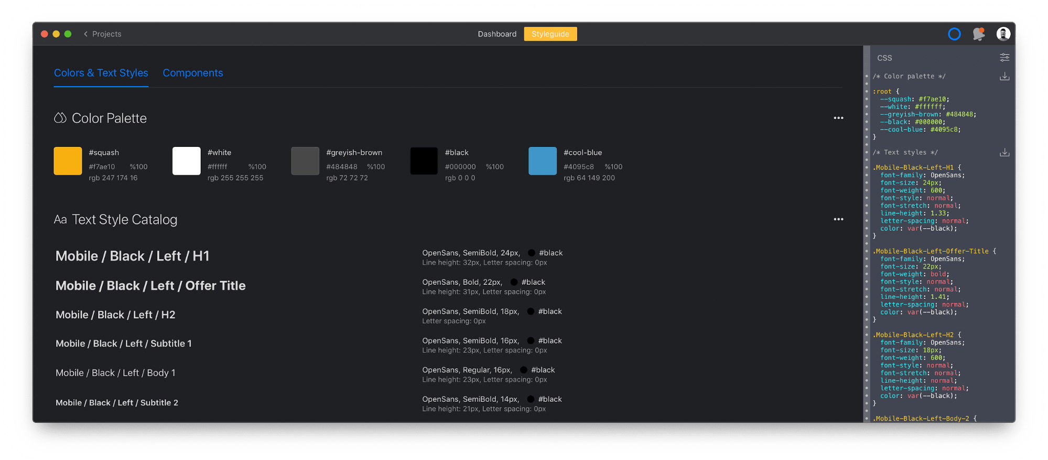Image resolution: width=1048 pixels, height=460 pixels.
Task: Open the notifications icon
Action: 978,34
